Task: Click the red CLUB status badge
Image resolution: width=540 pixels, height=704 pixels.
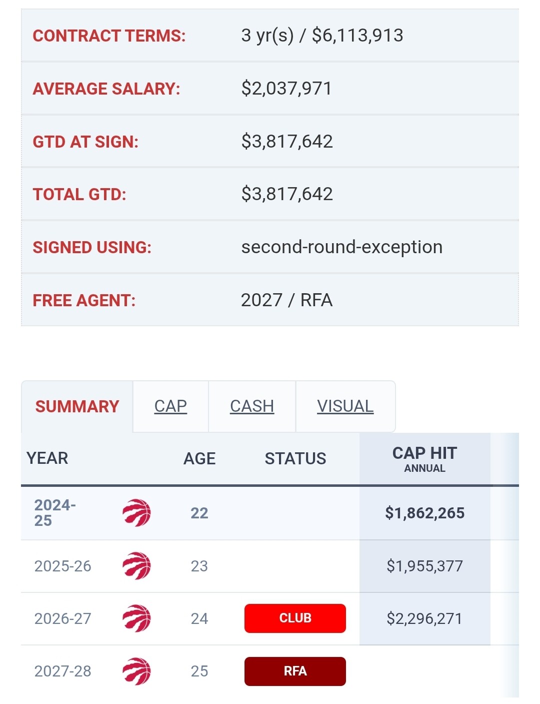Action: (295, 618)
